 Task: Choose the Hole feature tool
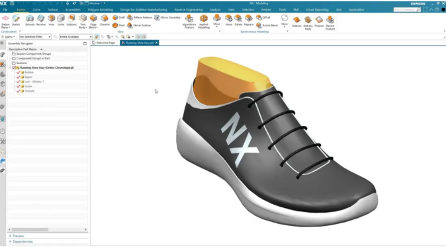(51, 20)
